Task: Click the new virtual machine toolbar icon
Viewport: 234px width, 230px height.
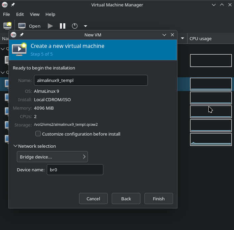Action: (x=7, y=26)
